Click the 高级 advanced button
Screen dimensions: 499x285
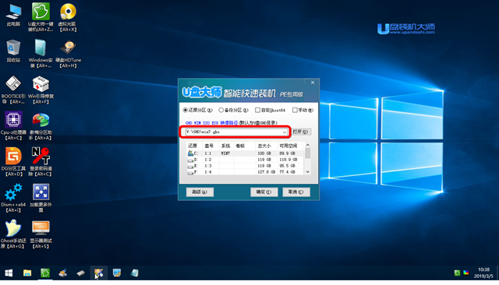pos(200,192)
